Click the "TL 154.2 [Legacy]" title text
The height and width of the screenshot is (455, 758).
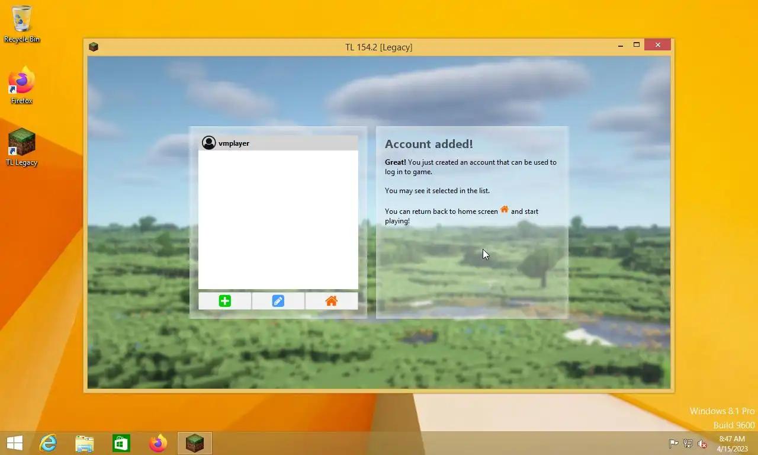tap(379, 47)
